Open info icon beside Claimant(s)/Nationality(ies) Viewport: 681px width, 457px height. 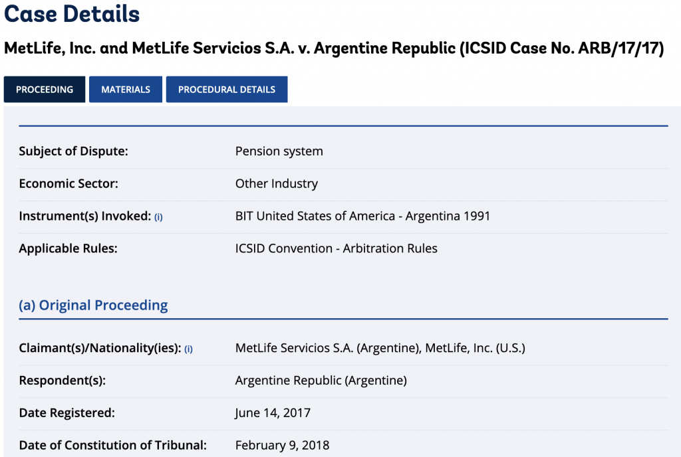click(188, 349)
